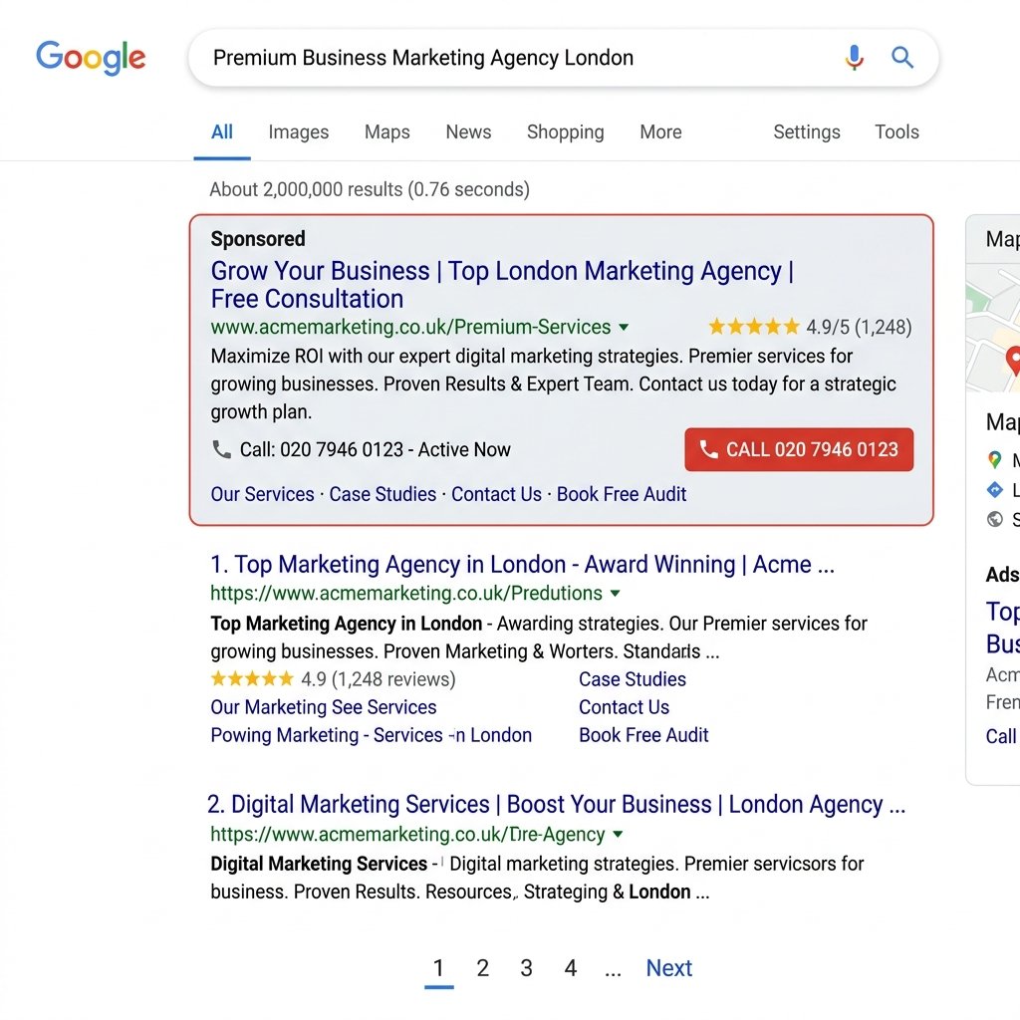Click the red CALL 020 7946 0123 button
This screenshot has width=1020, height=1020.
(x=799, y=449)
